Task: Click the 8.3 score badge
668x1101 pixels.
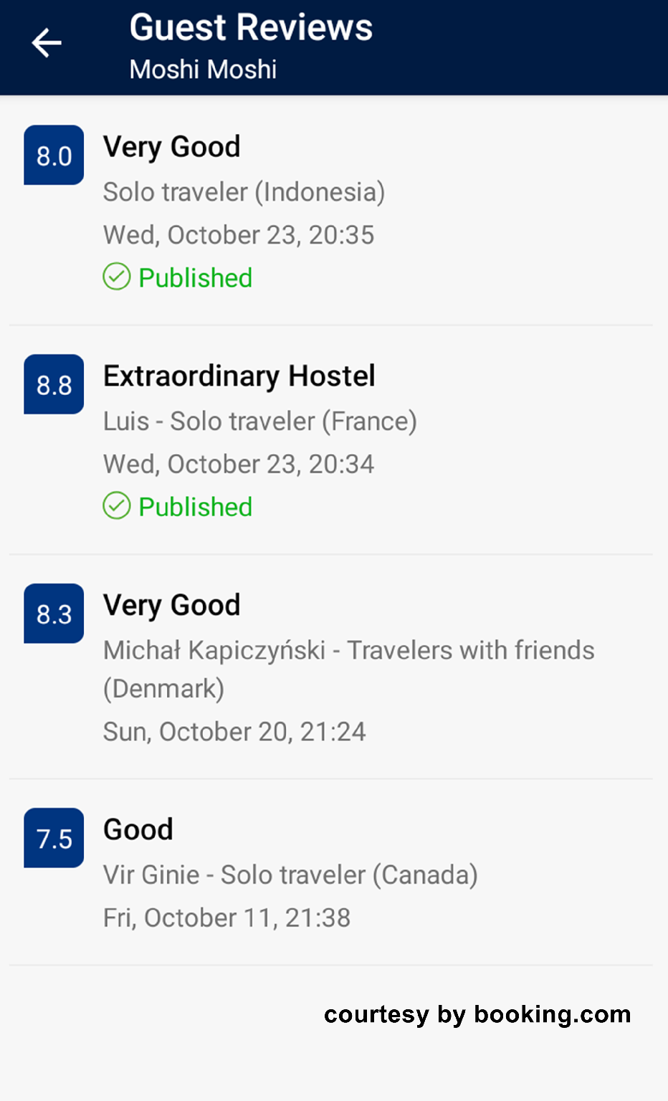Action: coord(54,614)
